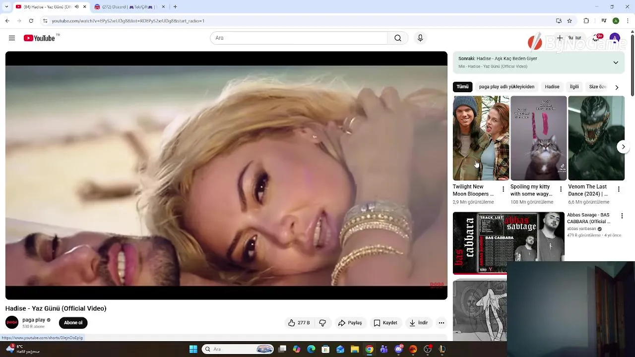Select paga play adlı yükleyiciden chip
The height and width of the screenshot is (357, 635).
tap(507, 87)
